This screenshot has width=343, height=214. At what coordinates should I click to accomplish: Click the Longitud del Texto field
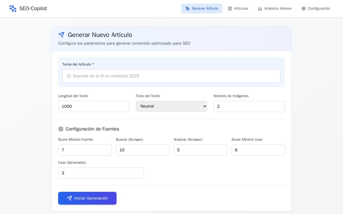click(94, 106)
